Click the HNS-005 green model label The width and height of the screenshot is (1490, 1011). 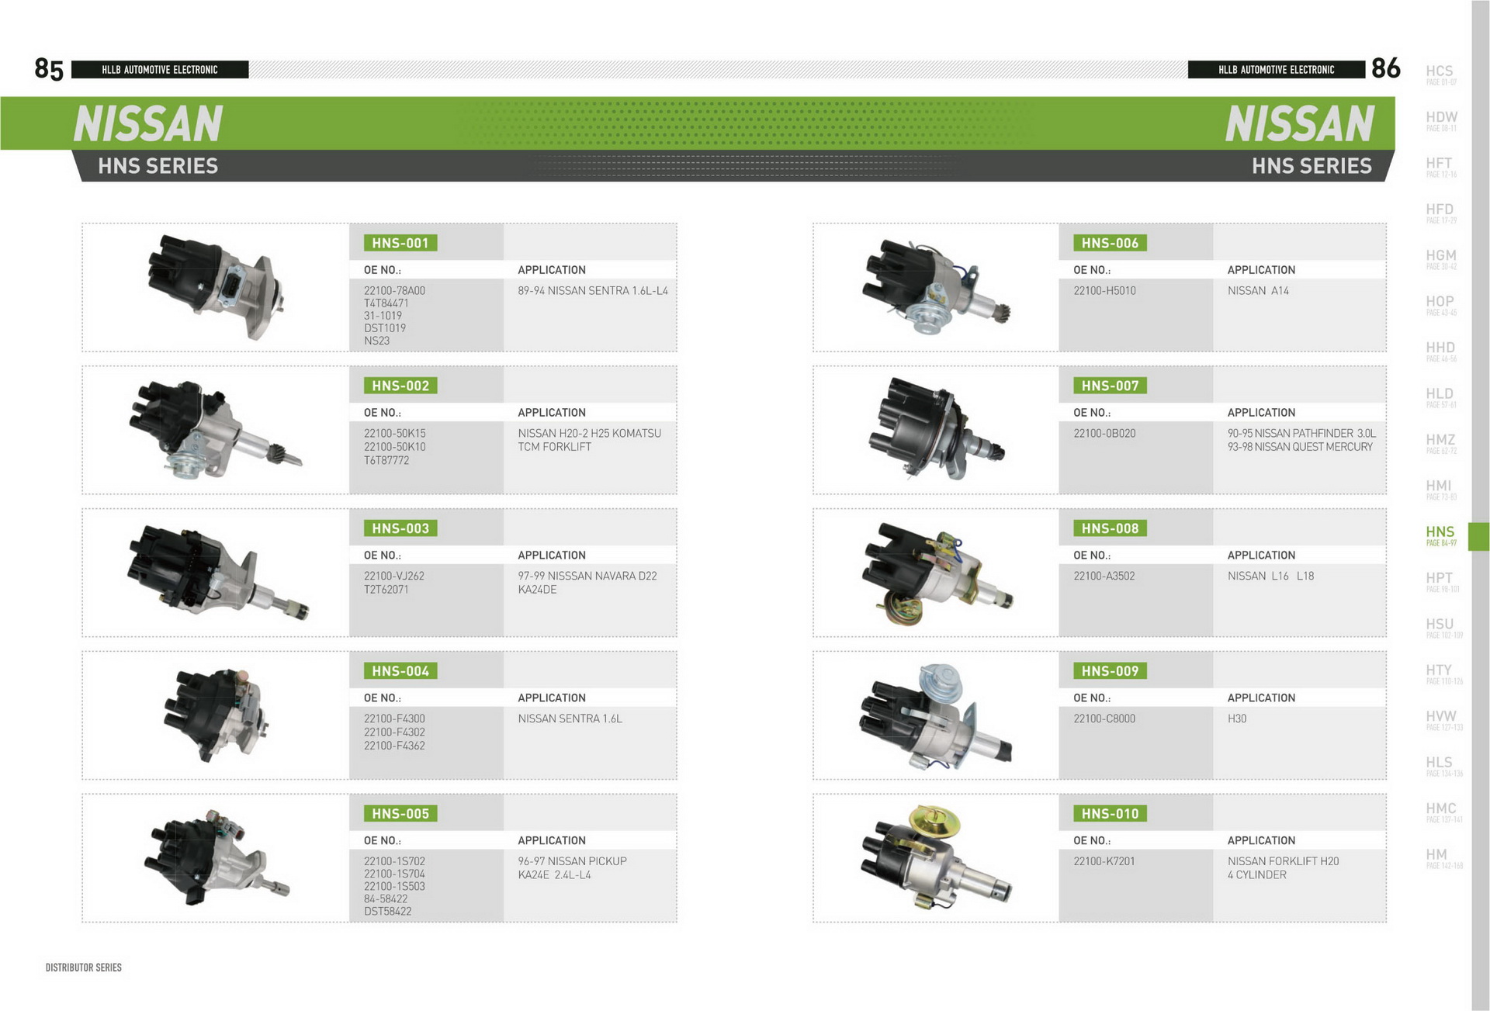pos(400,813)
